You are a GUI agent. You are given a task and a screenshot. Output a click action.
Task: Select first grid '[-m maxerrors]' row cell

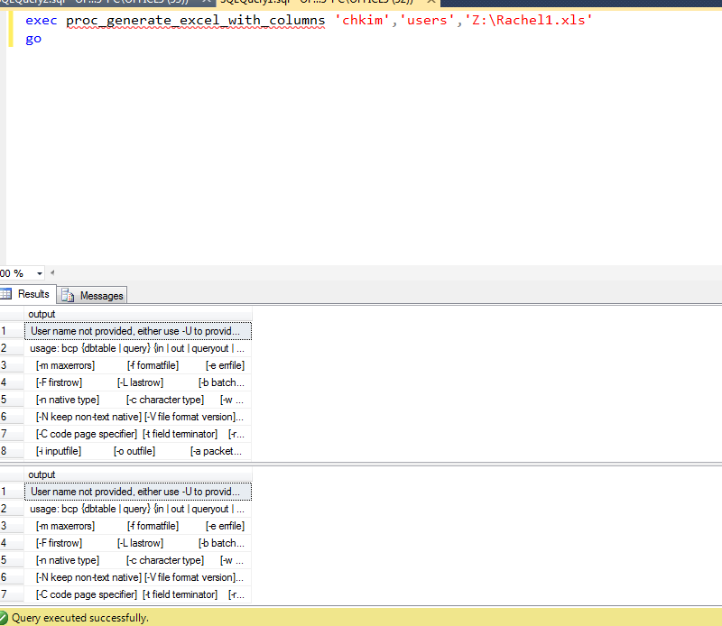(138, 365)
